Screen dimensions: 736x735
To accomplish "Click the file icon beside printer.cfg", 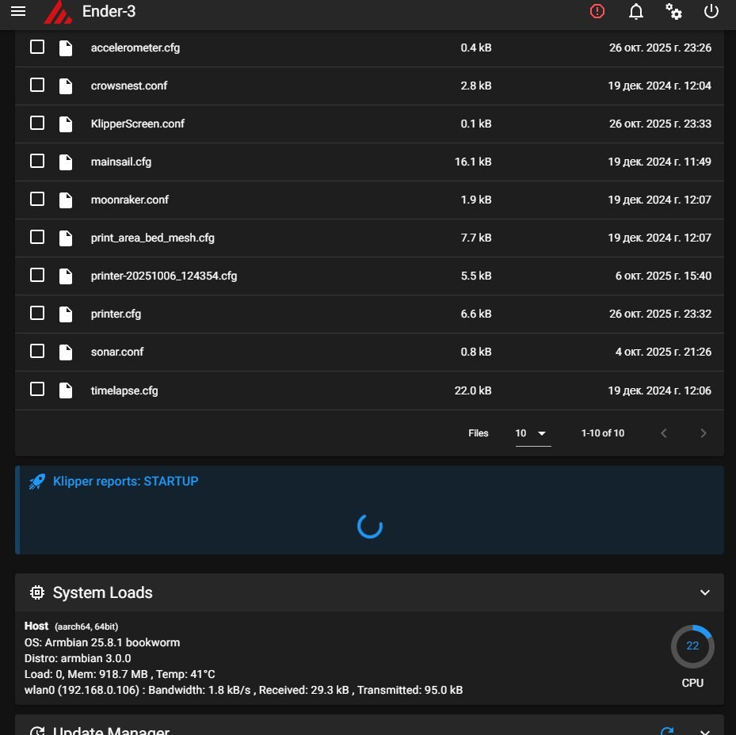I will pos(66,314).
